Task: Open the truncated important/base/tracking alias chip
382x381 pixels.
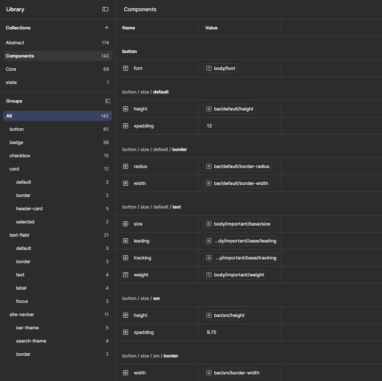Action: (x=241, y=258)
